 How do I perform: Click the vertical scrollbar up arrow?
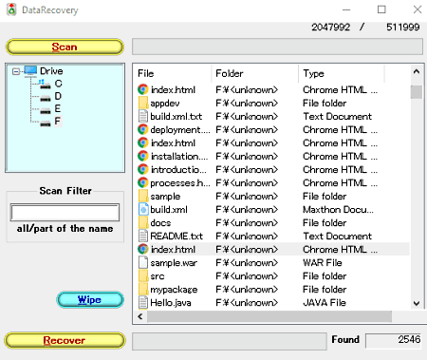pos(417,72)
